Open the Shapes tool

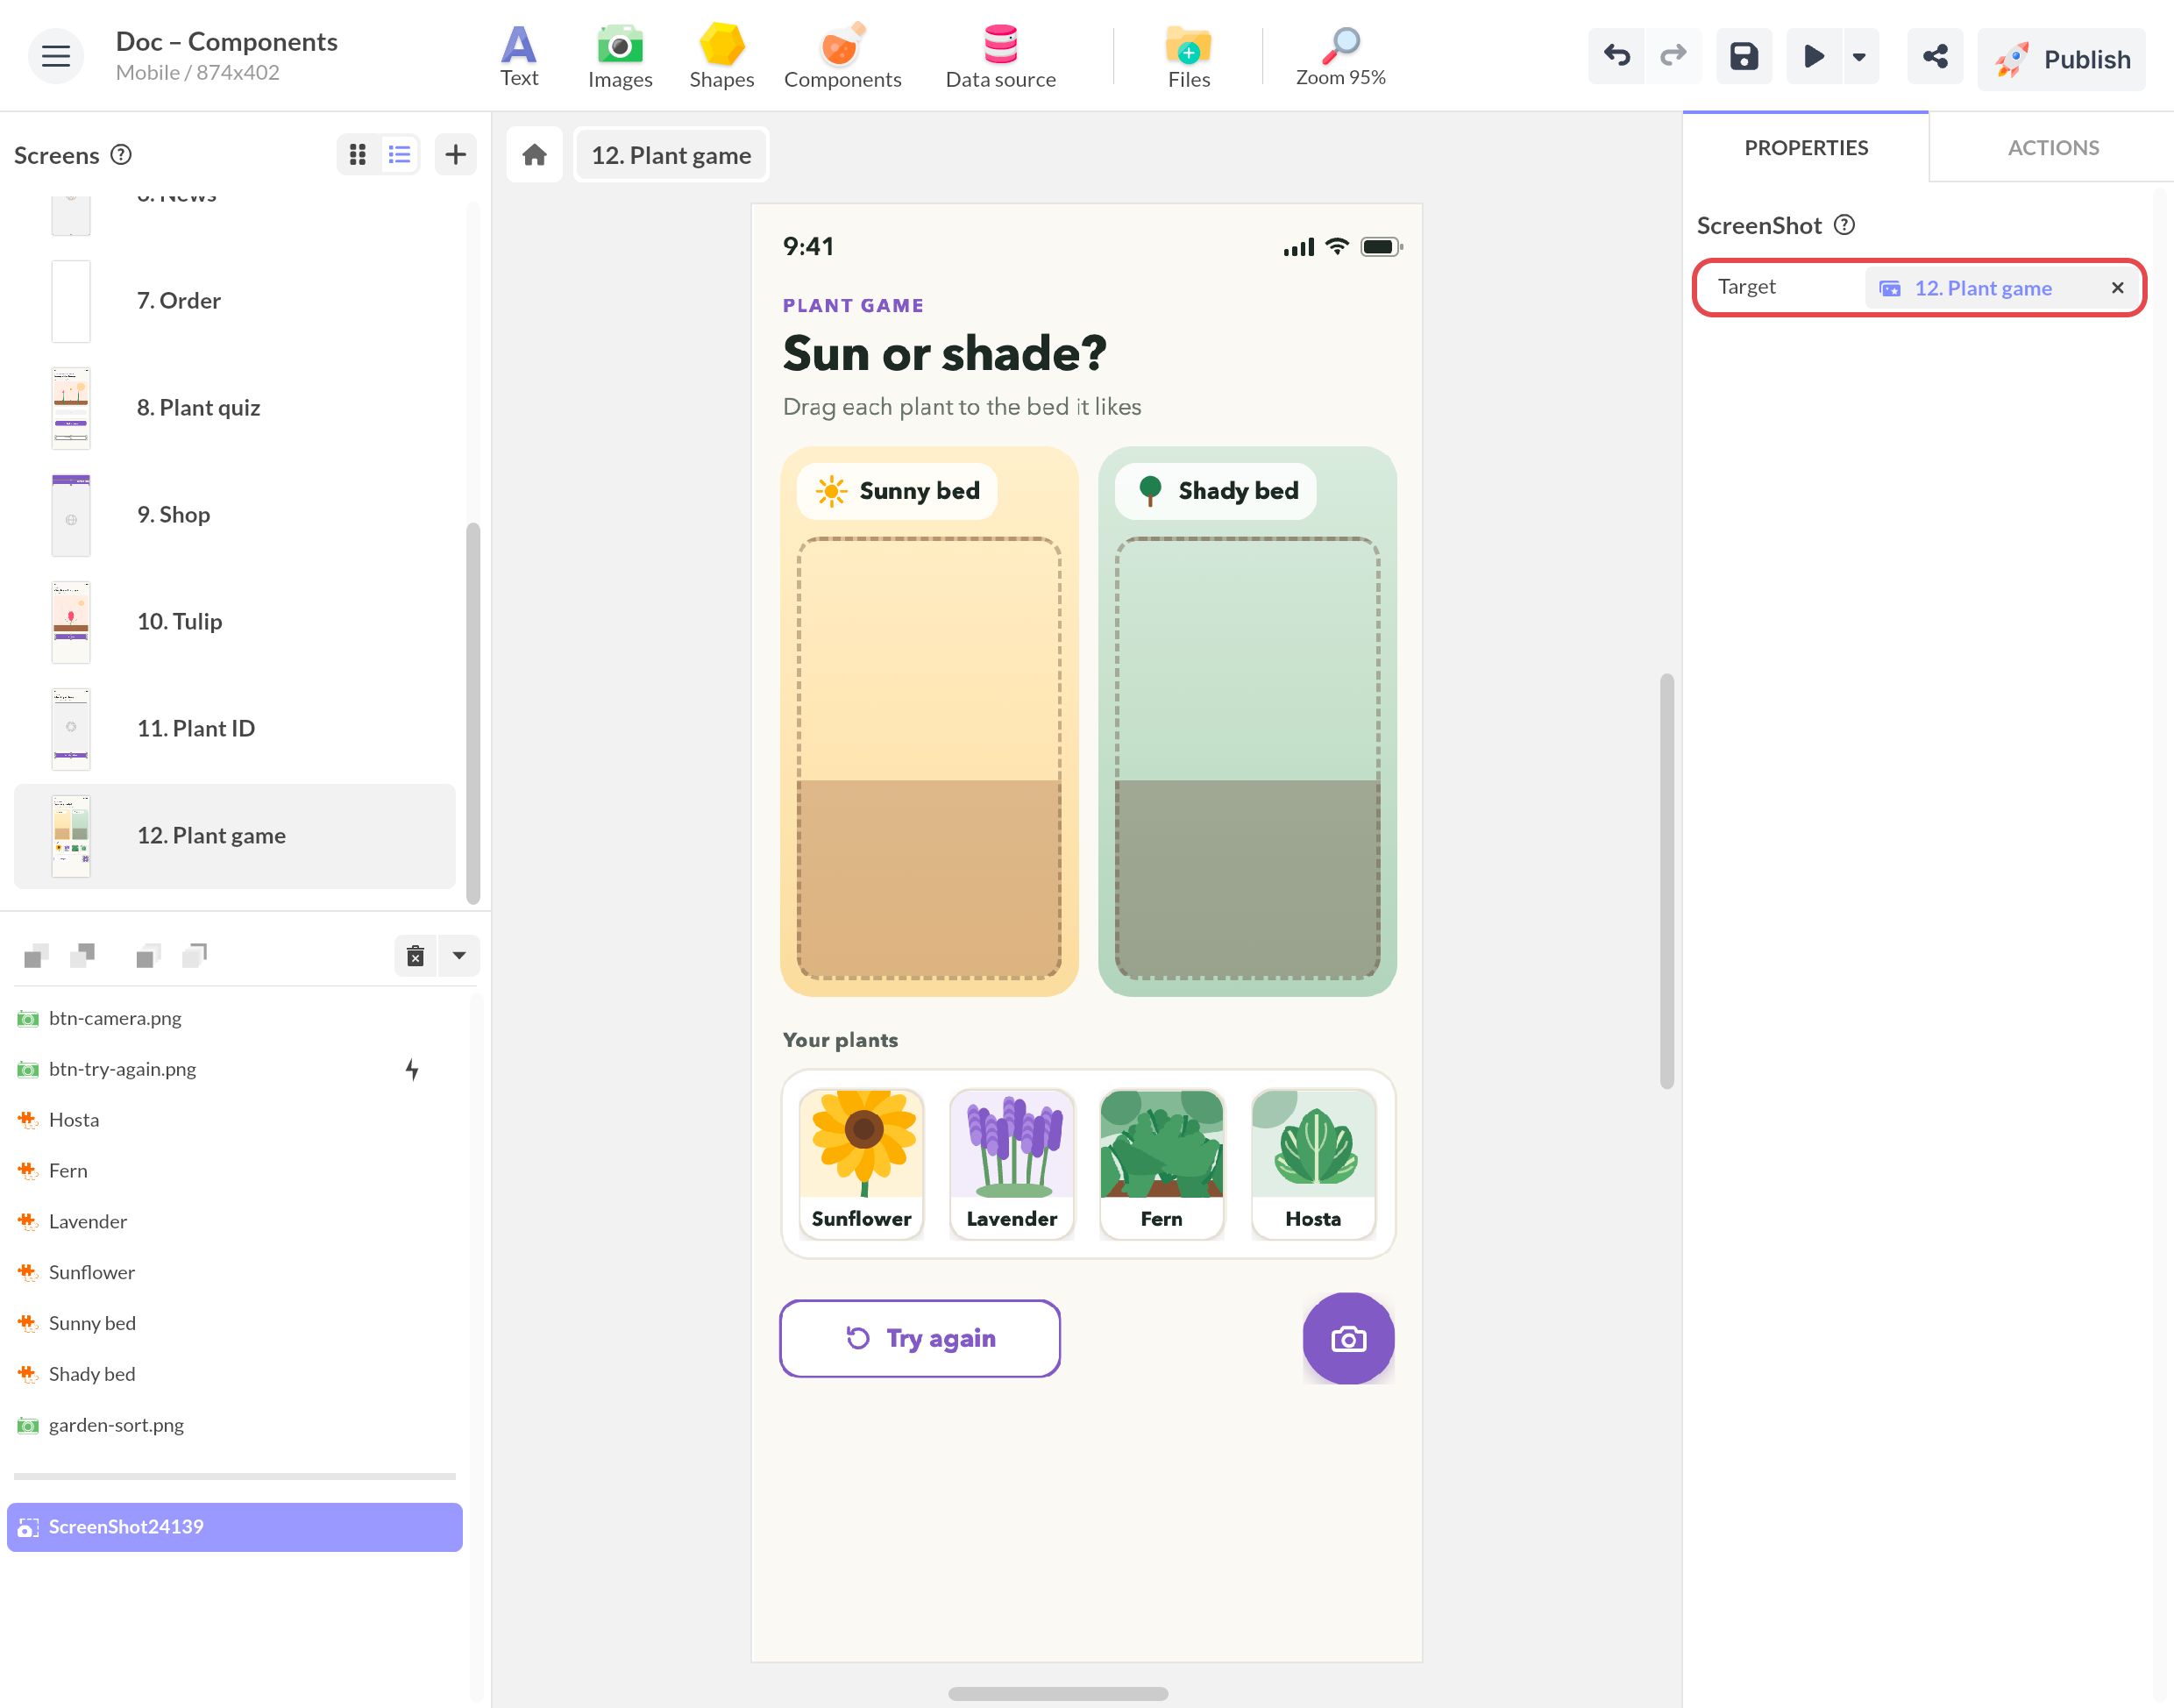click(721, 56)
